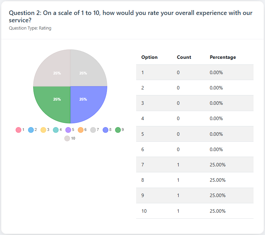
Task: Select the table row for option 7
Action: tap(195, 165)
